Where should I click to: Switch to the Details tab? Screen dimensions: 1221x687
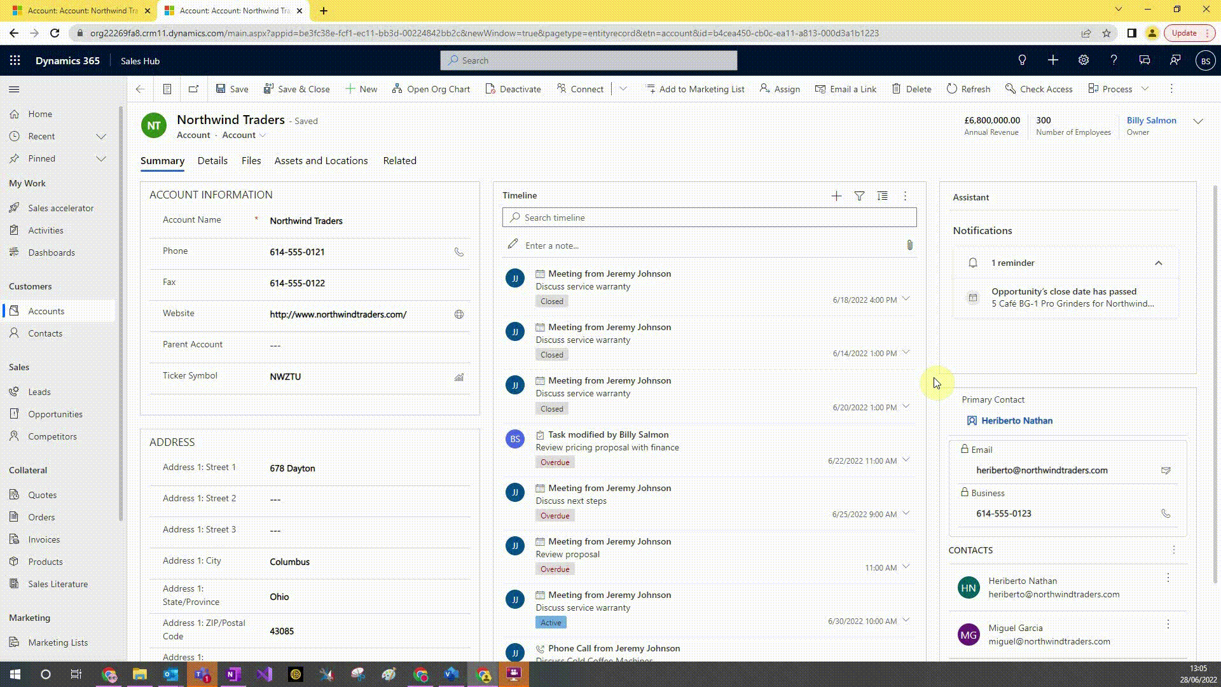212,160
